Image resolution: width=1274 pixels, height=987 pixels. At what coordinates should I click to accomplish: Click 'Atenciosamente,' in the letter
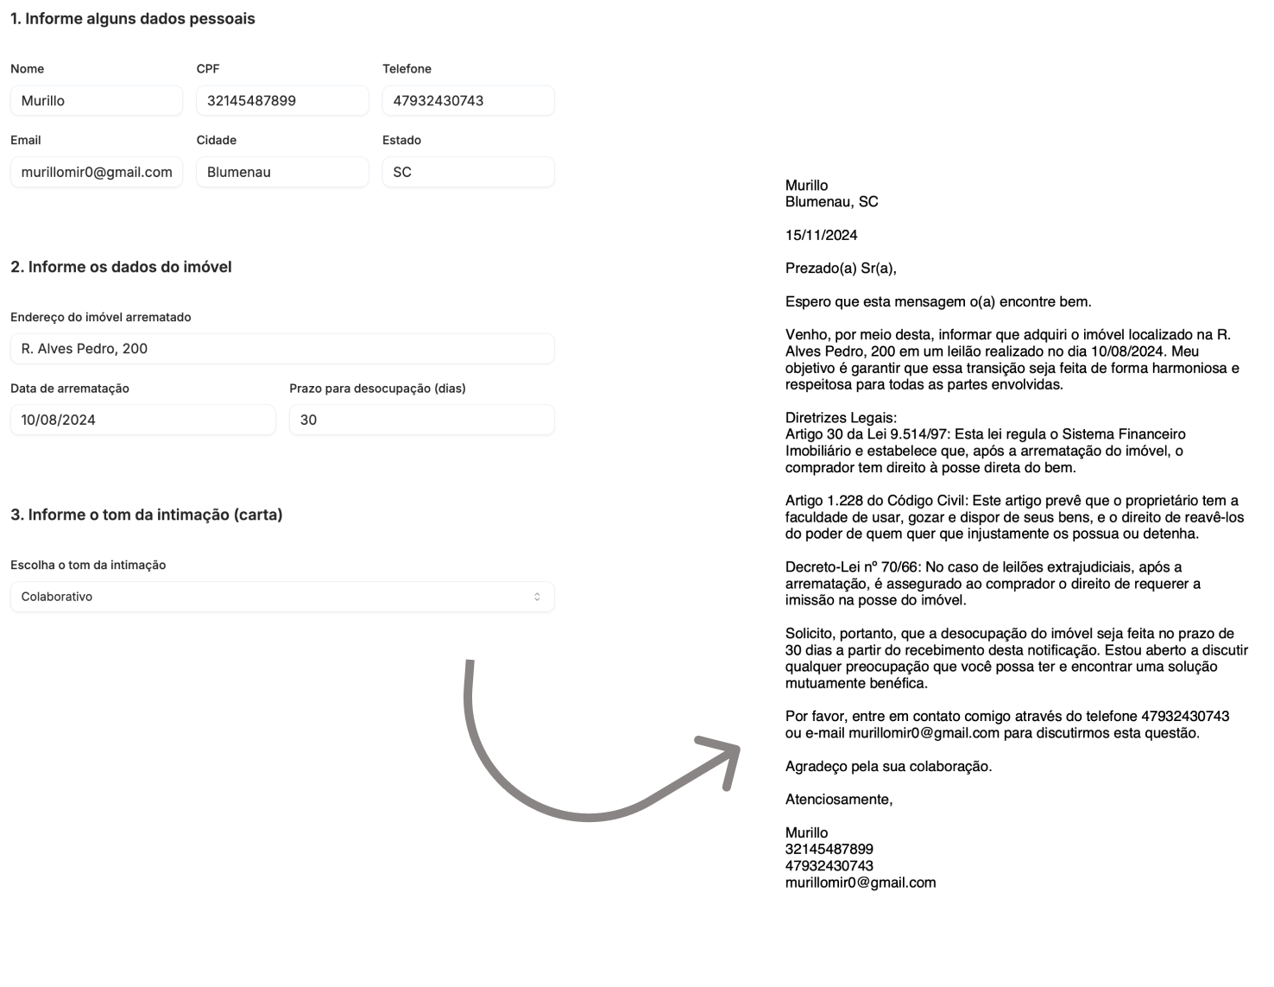(x=839, y=800)
